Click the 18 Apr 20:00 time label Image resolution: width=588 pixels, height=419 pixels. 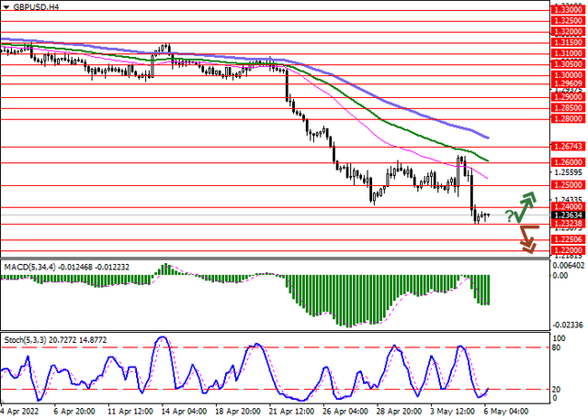coord(238,411)
